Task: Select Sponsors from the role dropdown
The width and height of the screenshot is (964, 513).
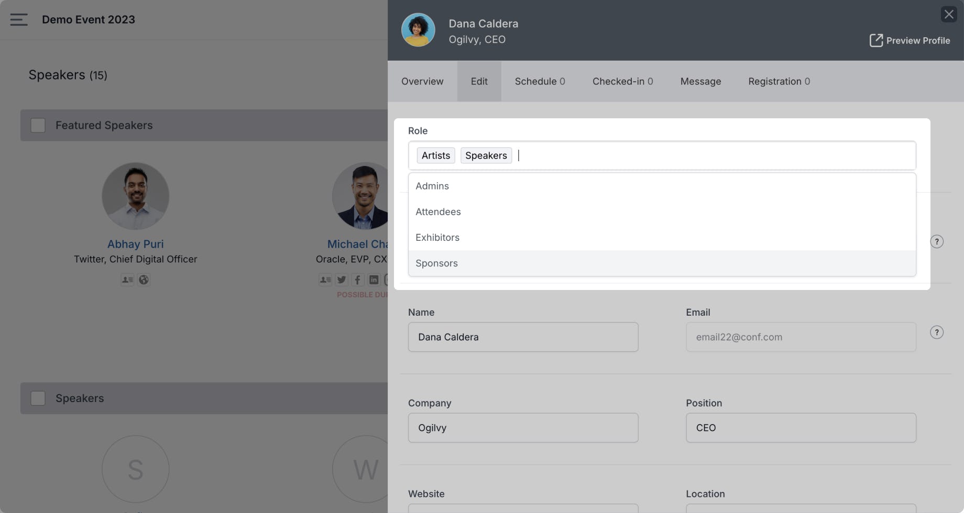Action: [x=662, y=263]
